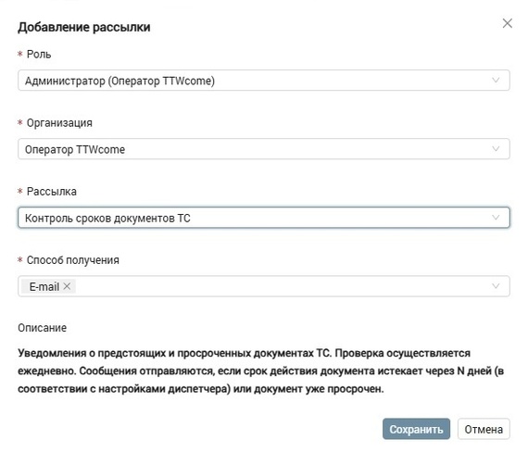The image size is (528, 452).
Task: Click the Сохранить button
Action: point(416,429)
